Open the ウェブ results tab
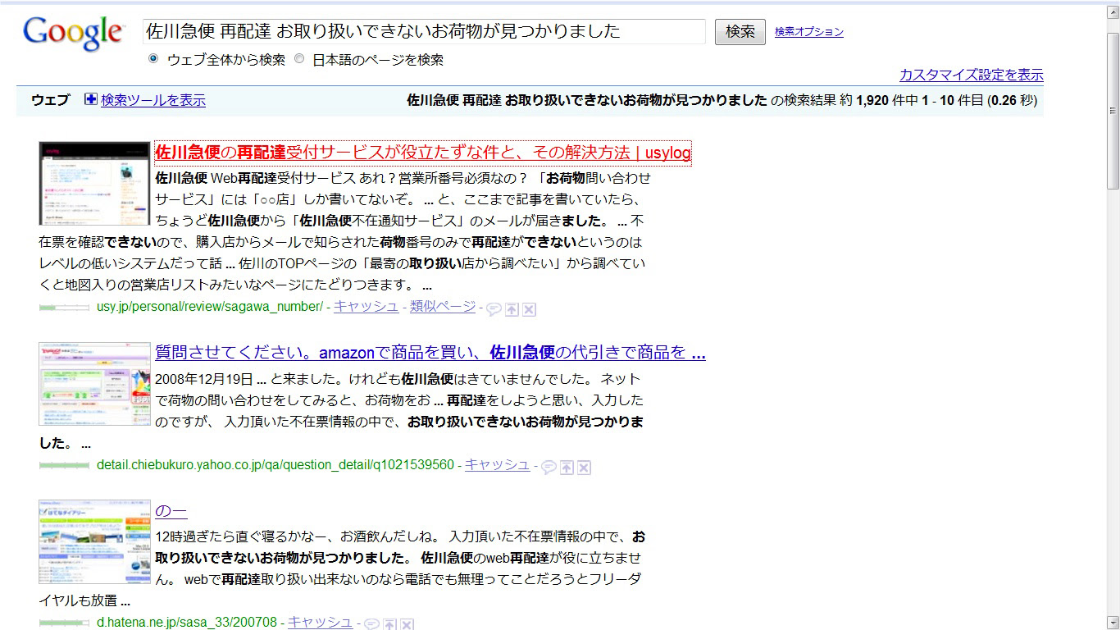Image resolution: width=1120 pixels, height=630 pixels. [x=51, y=101]
